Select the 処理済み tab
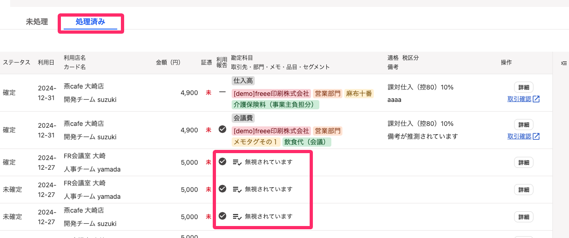The image size is (569, 238). tap(90, 22)
